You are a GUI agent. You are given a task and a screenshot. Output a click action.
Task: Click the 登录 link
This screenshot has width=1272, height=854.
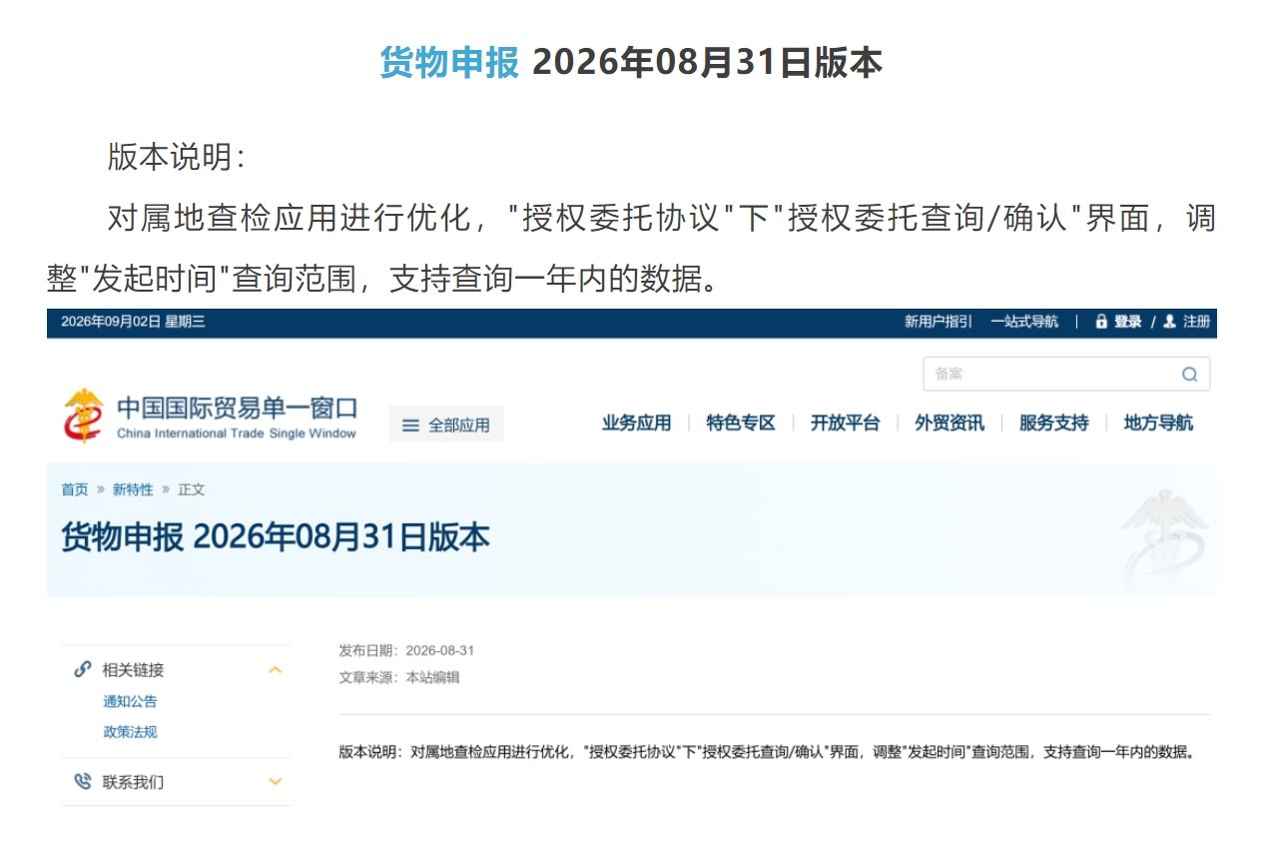pyautogui.click(x=1128, y=322)
